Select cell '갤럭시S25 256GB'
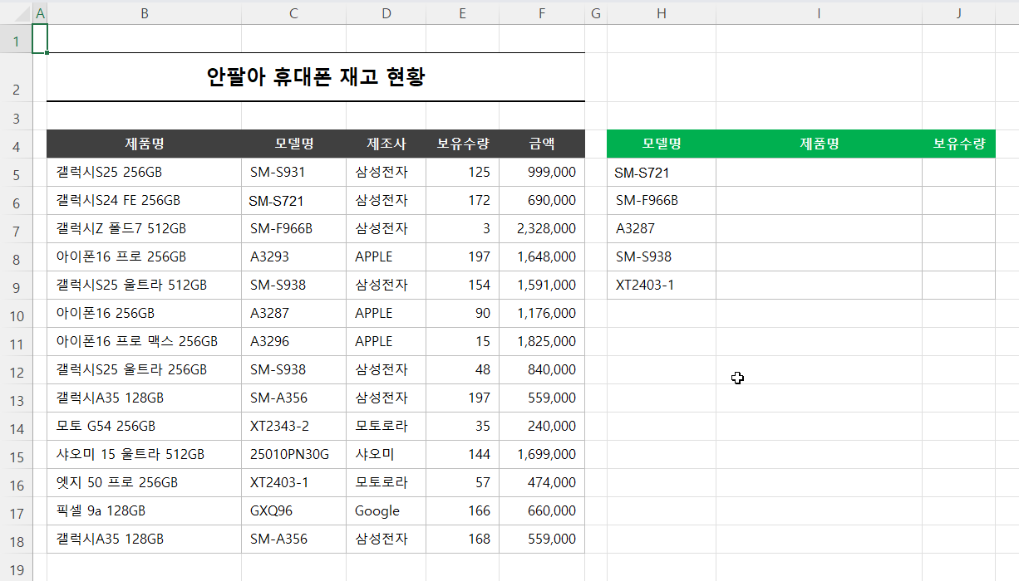1019x581 pixels. click(x=145, y=173)
